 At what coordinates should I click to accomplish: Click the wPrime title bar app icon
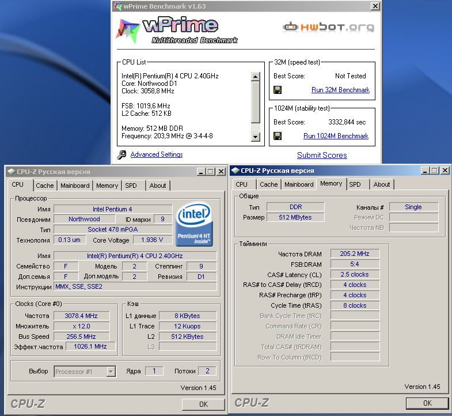pos(117,6)
